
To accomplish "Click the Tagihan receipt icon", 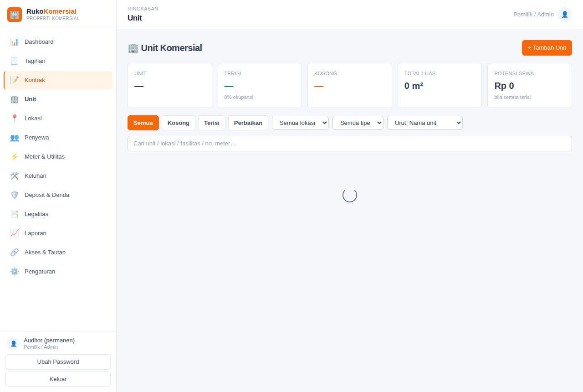I will coord(15,61).
